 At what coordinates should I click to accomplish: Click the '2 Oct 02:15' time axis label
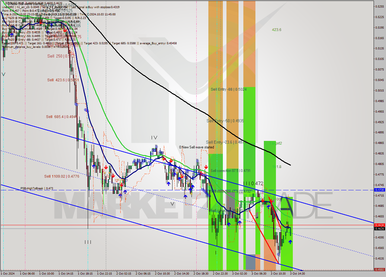(x=124, y=274)
